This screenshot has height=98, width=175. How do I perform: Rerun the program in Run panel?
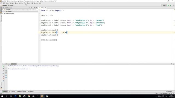coord(3,66)
